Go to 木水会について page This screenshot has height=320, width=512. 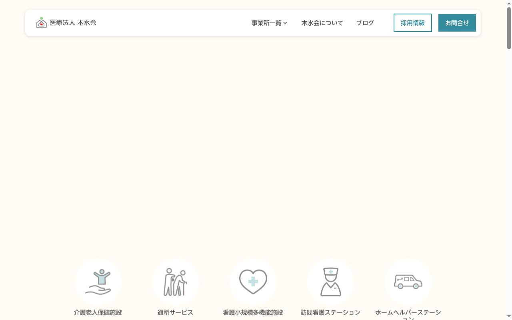(x=322, y=23)
